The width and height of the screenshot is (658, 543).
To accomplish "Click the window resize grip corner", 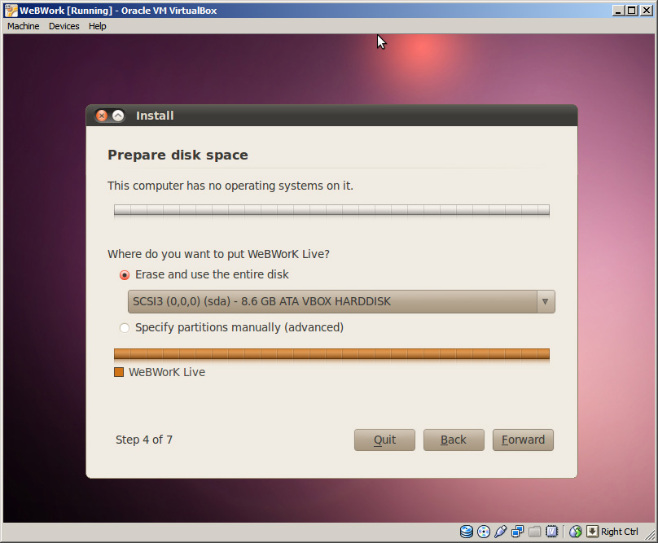I will 650,536.
